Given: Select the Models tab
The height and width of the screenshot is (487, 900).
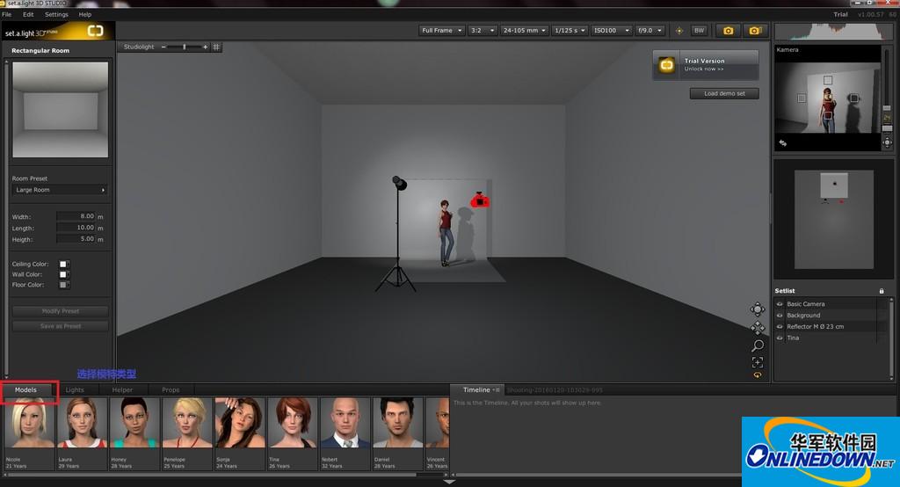Looking at the screenshot, I should click(x=25, y=390).
